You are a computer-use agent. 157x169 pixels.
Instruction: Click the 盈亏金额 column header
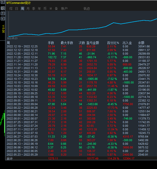[93, 43]
